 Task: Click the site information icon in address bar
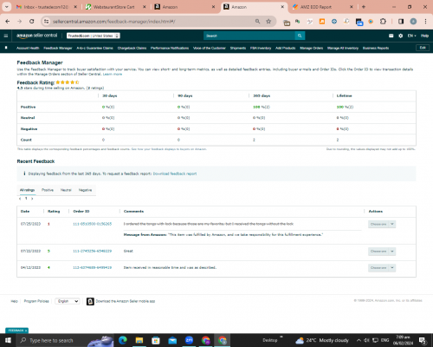[46, 22]
